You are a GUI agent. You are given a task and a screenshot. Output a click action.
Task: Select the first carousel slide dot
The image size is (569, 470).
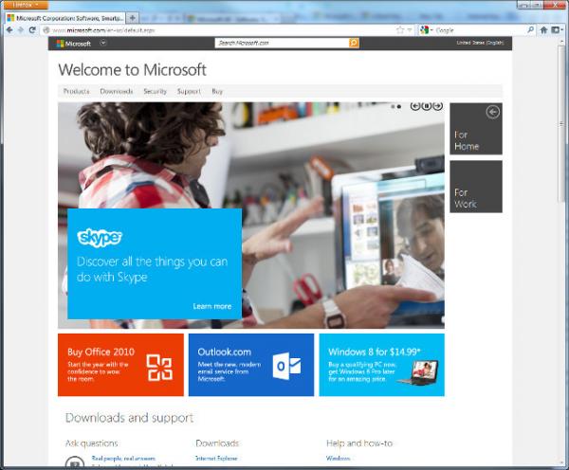pyautogui.click(x=393, y=107)
